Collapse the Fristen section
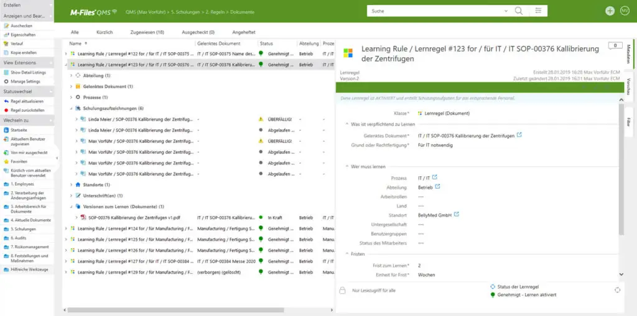 (x=346, y=254)
